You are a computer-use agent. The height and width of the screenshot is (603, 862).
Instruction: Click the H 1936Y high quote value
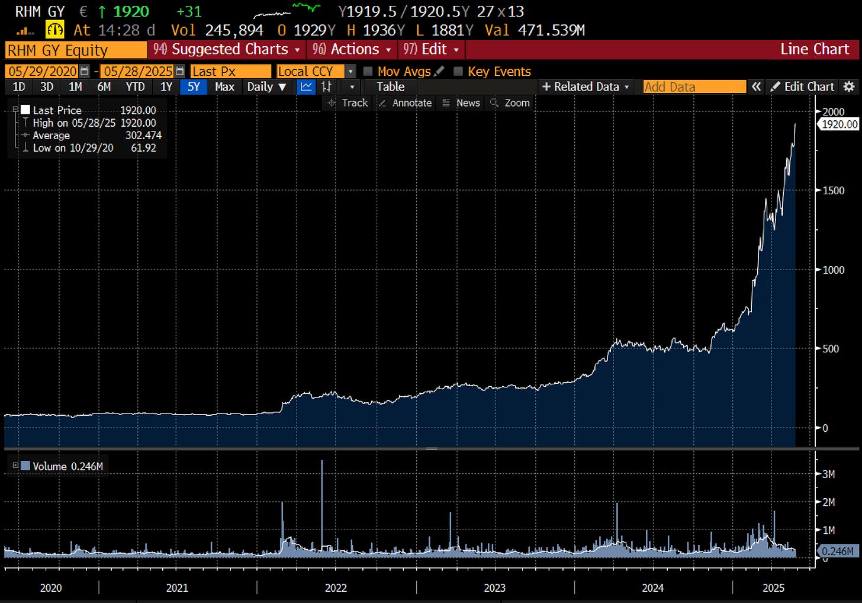click(376, 30)
